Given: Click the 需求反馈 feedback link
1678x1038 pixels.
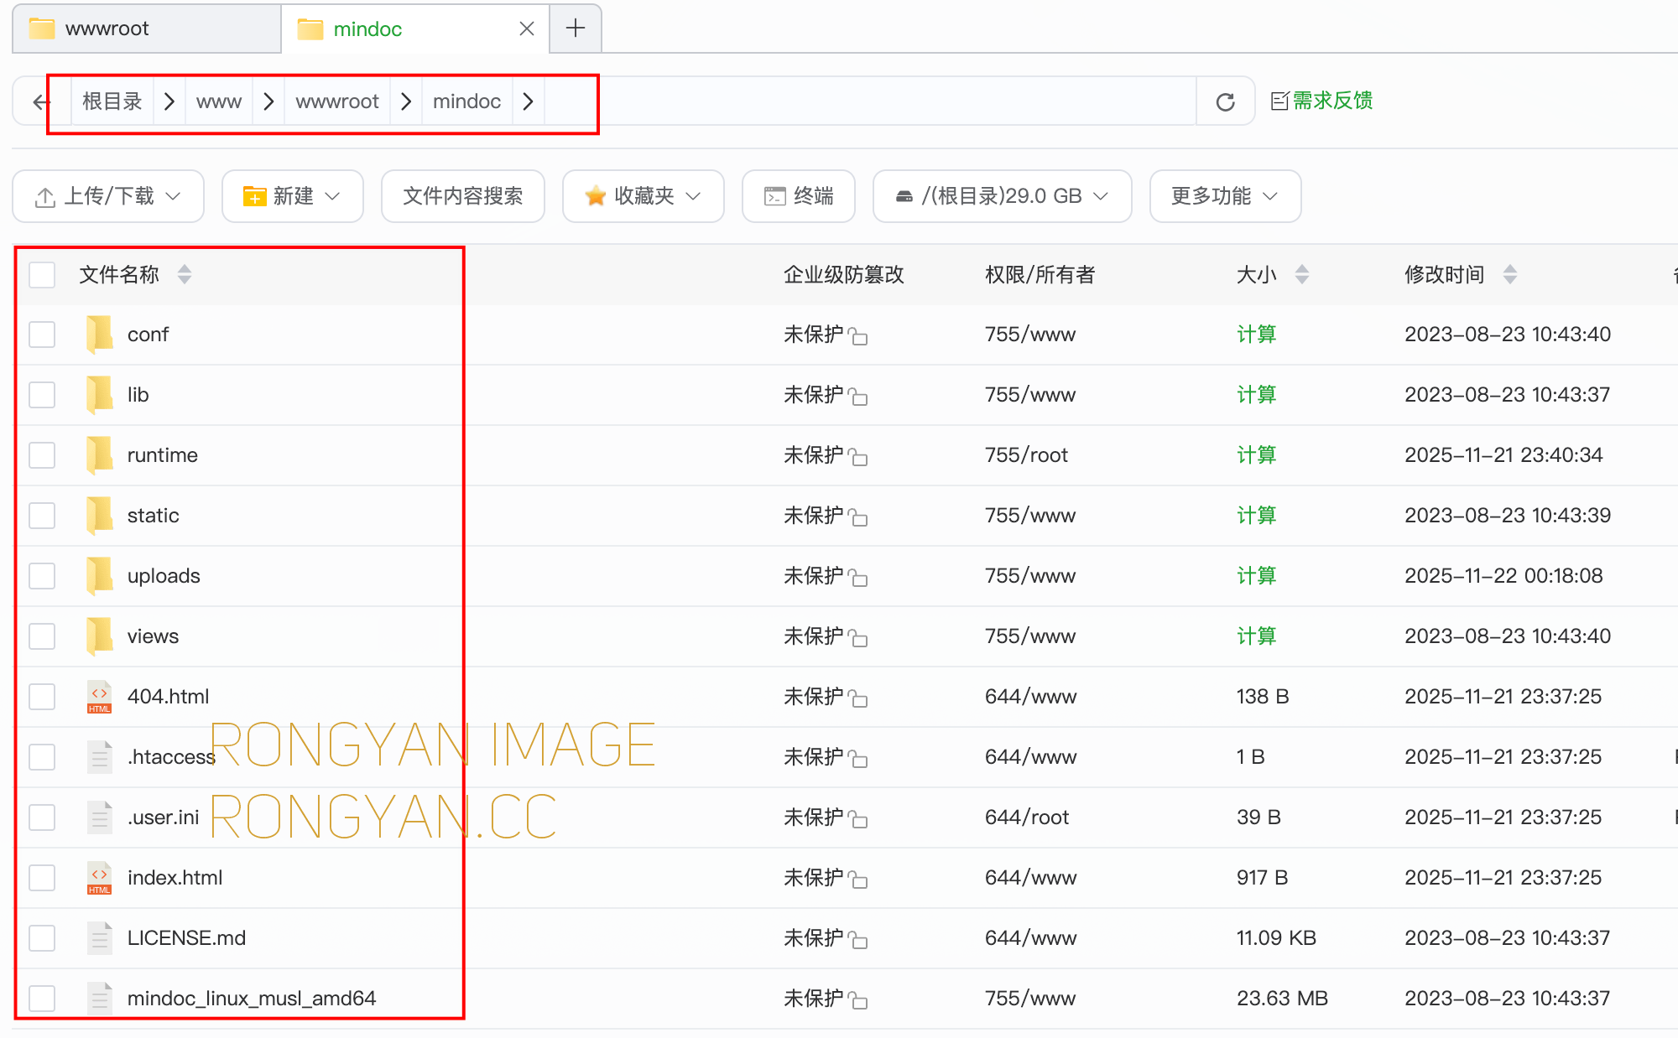Looking at the screenshot, I should click(x=1322, y=101).
